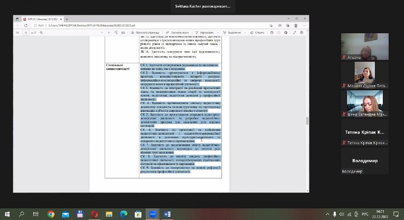Screen dimensions: 404x220
Task: Expand hidden system tray icons chevron
Action: [x=327, y=214]
